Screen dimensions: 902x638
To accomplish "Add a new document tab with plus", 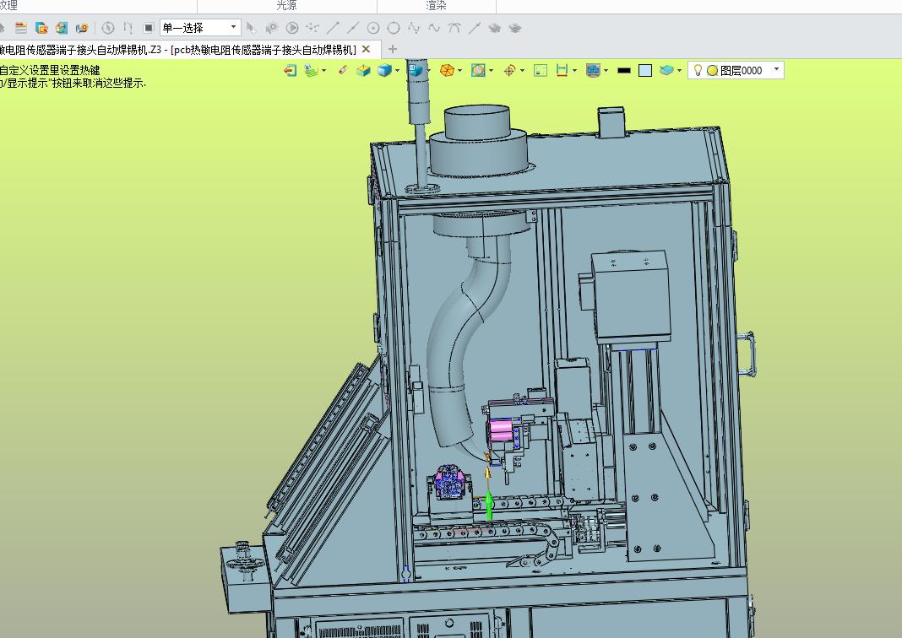I will (x=393, y=50).
